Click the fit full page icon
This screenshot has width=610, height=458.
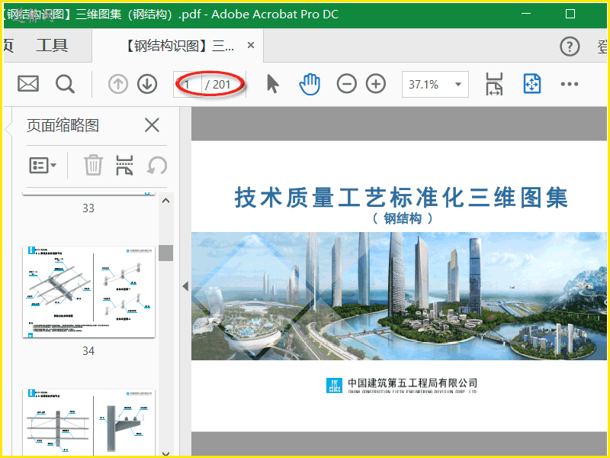pos(531,84)
